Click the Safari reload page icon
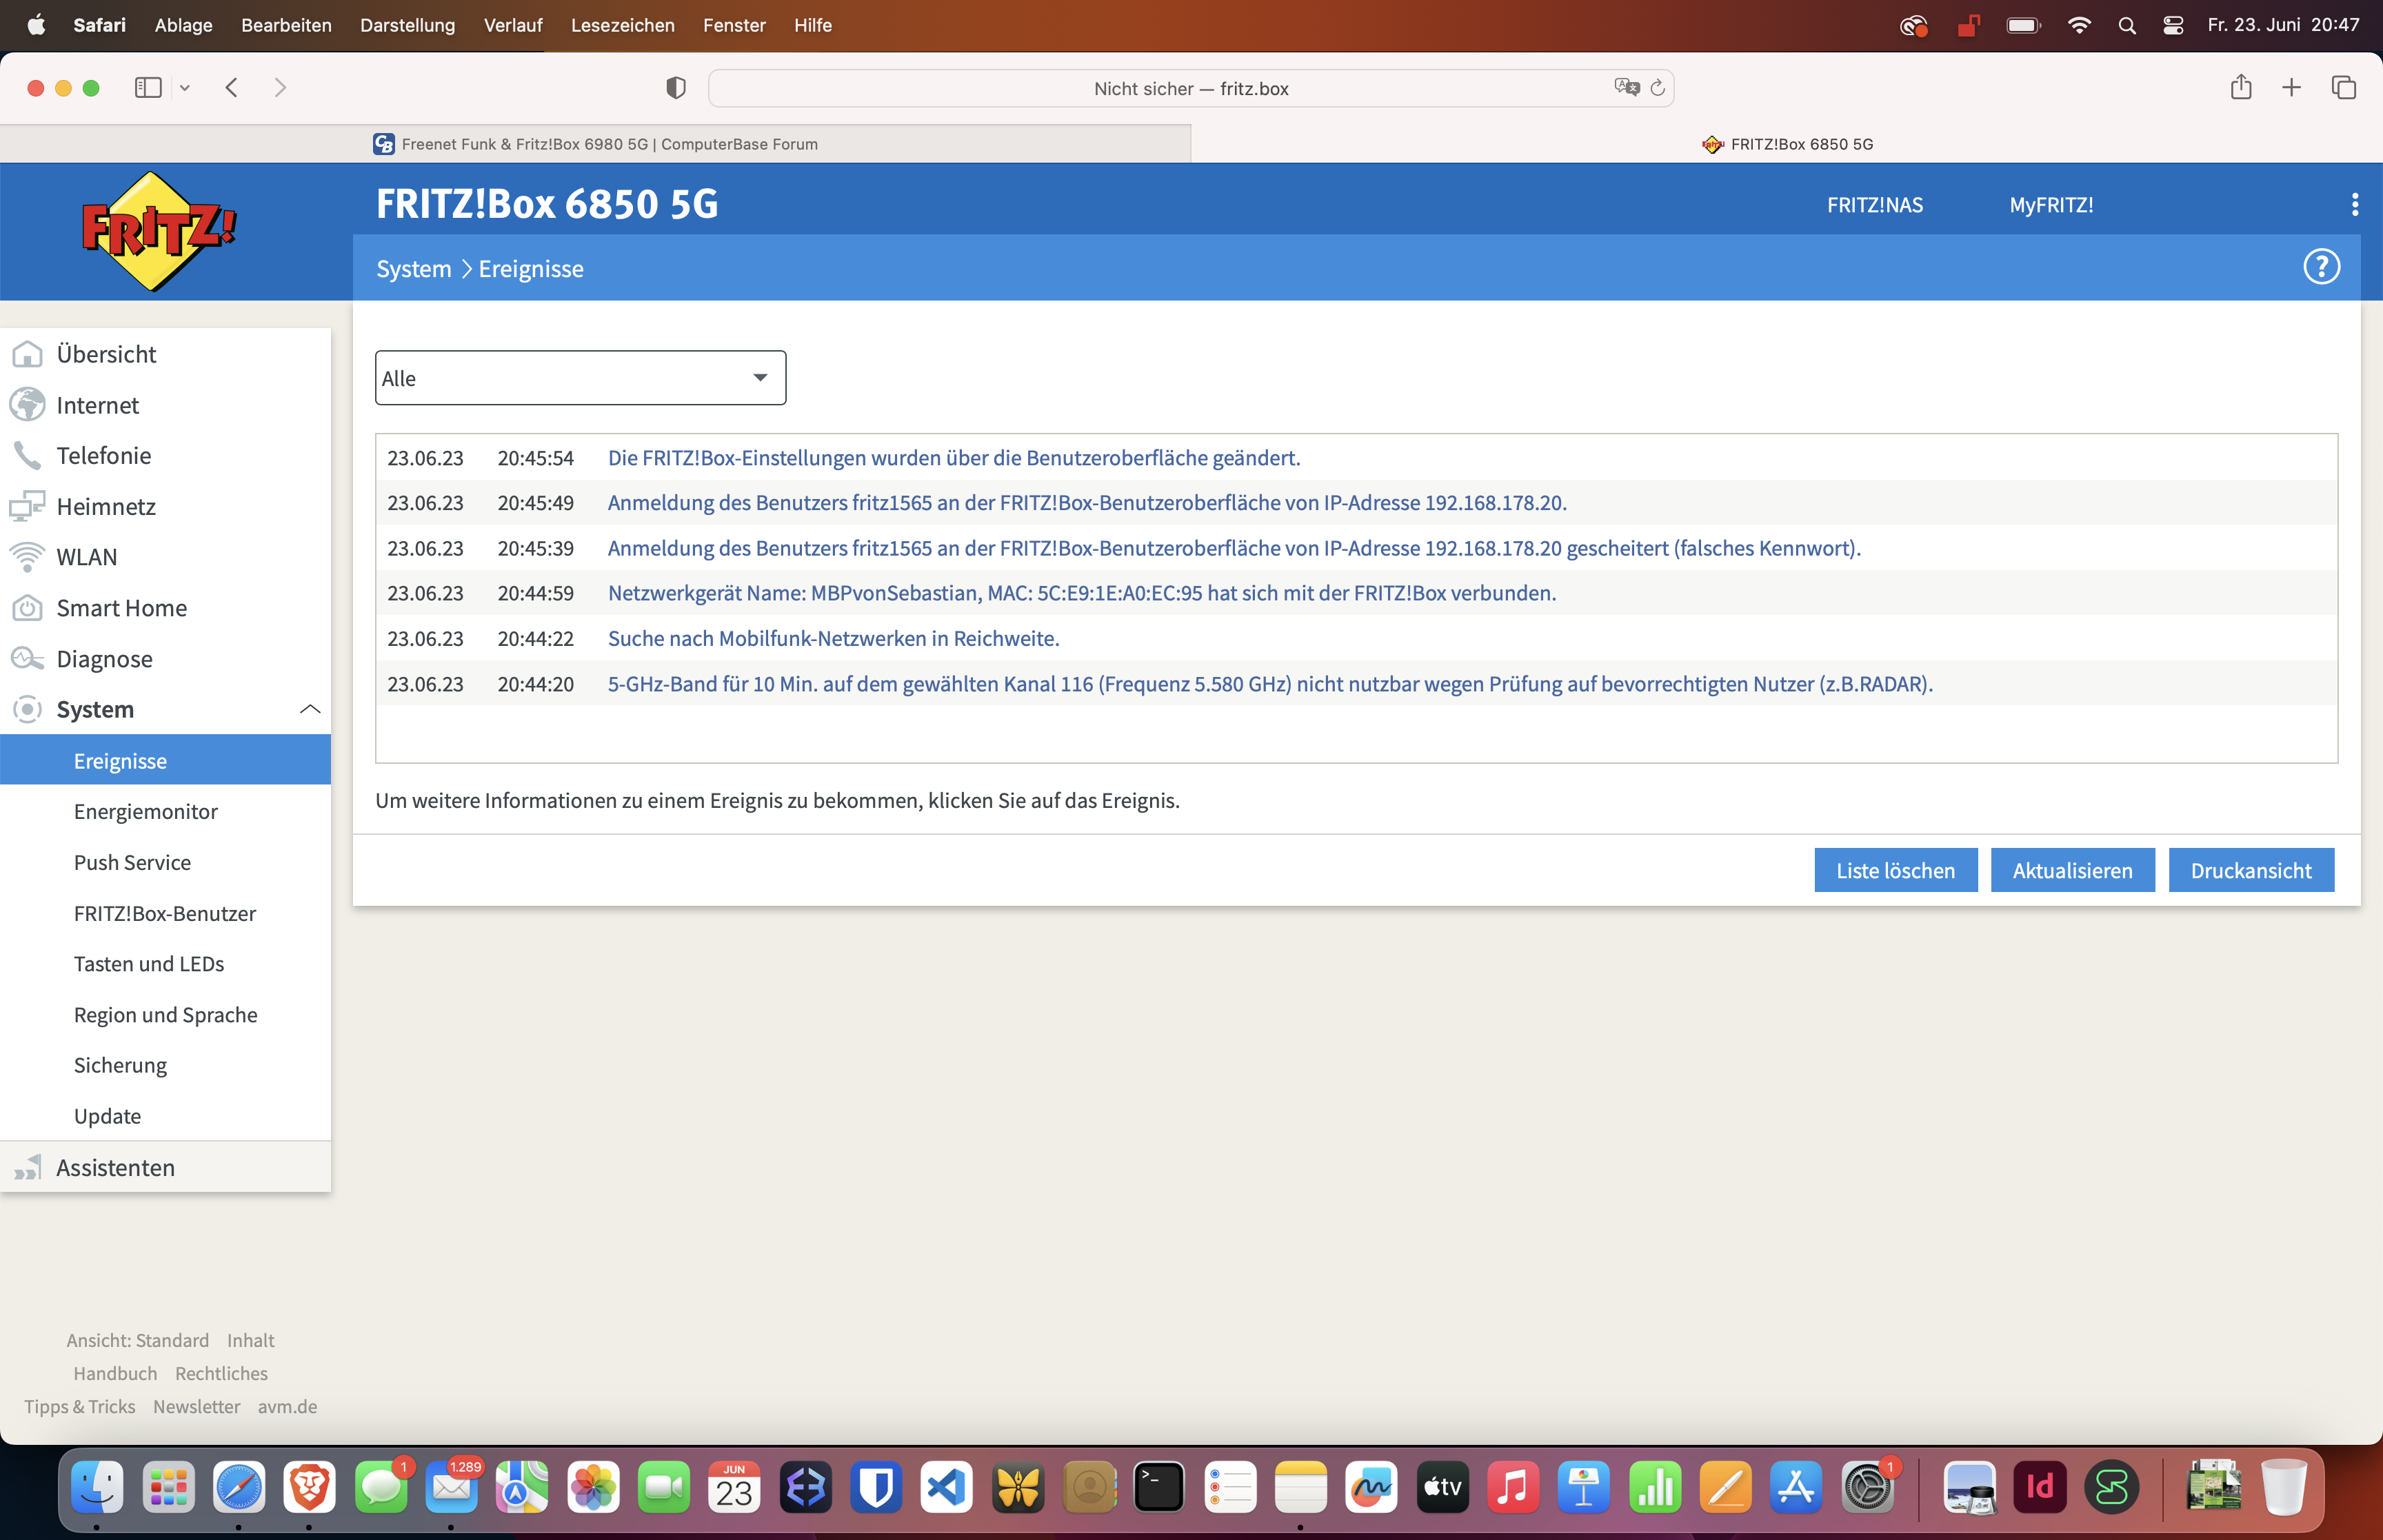Image resolution: width=2383 pixels, height=1540 pixels. click(x=1657, y=88)
